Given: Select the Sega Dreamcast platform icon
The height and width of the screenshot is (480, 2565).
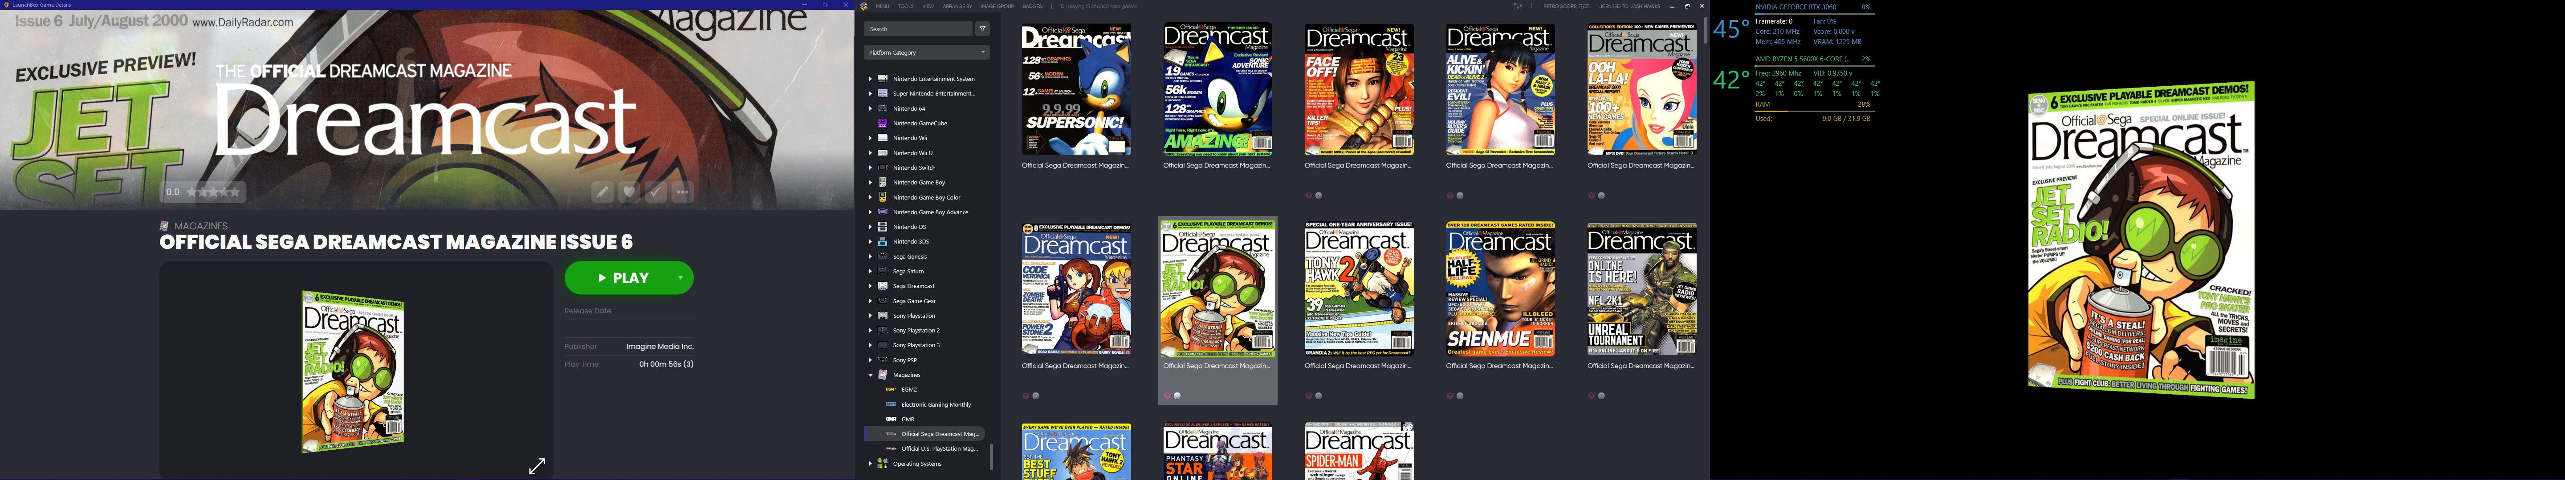Looking at the screenshot, I should click(x=882, y=286).
